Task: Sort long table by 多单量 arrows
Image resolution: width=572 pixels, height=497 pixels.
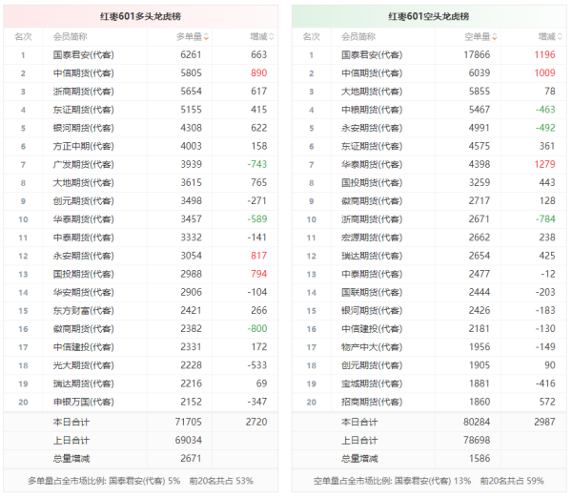Action: [x=206, y=37]
